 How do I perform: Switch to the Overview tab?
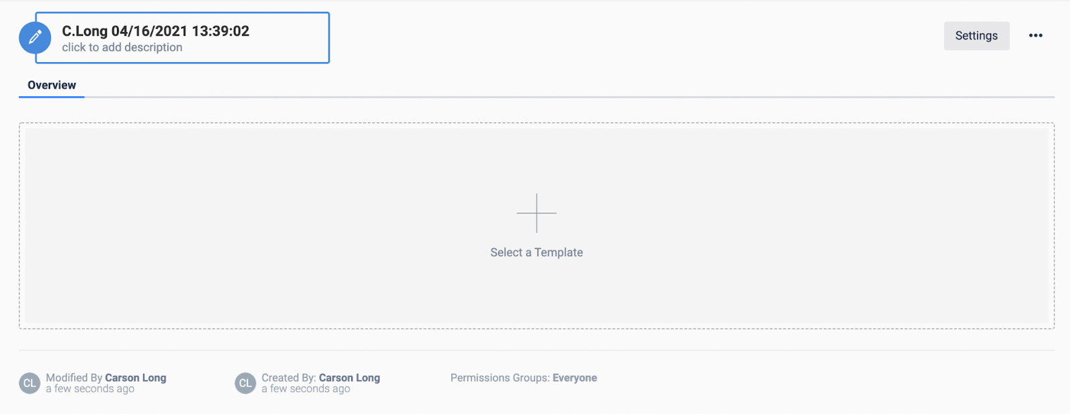tap(51, 85)
